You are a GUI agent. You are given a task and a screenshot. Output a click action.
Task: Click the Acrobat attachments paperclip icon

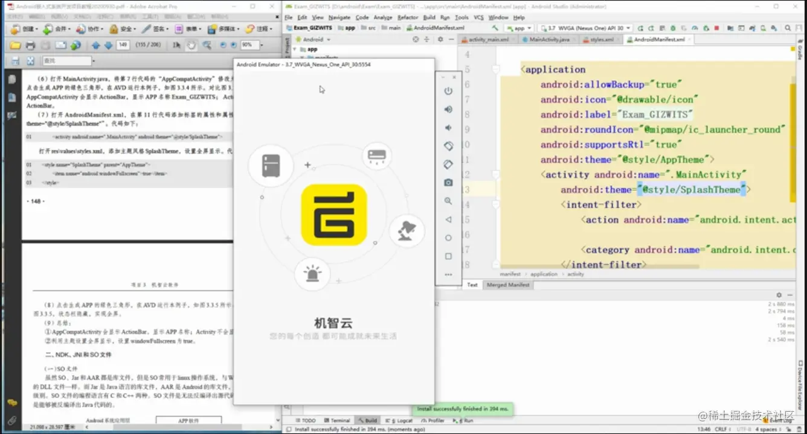tap(12, 420)
